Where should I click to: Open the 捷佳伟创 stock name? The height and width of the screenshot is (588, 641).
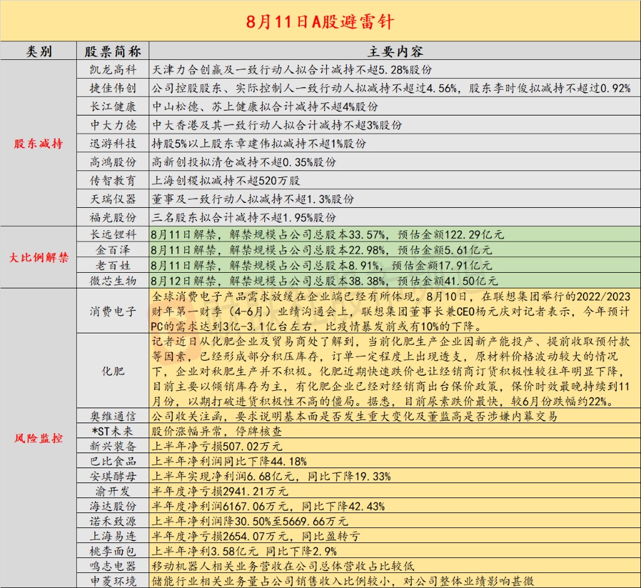tap(112, 88)
